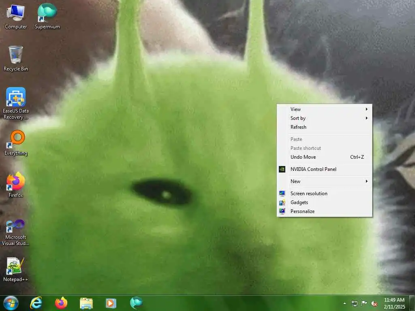415x311 pixels.
Task: Open the network status tray icon
Action: pos(354,303)
